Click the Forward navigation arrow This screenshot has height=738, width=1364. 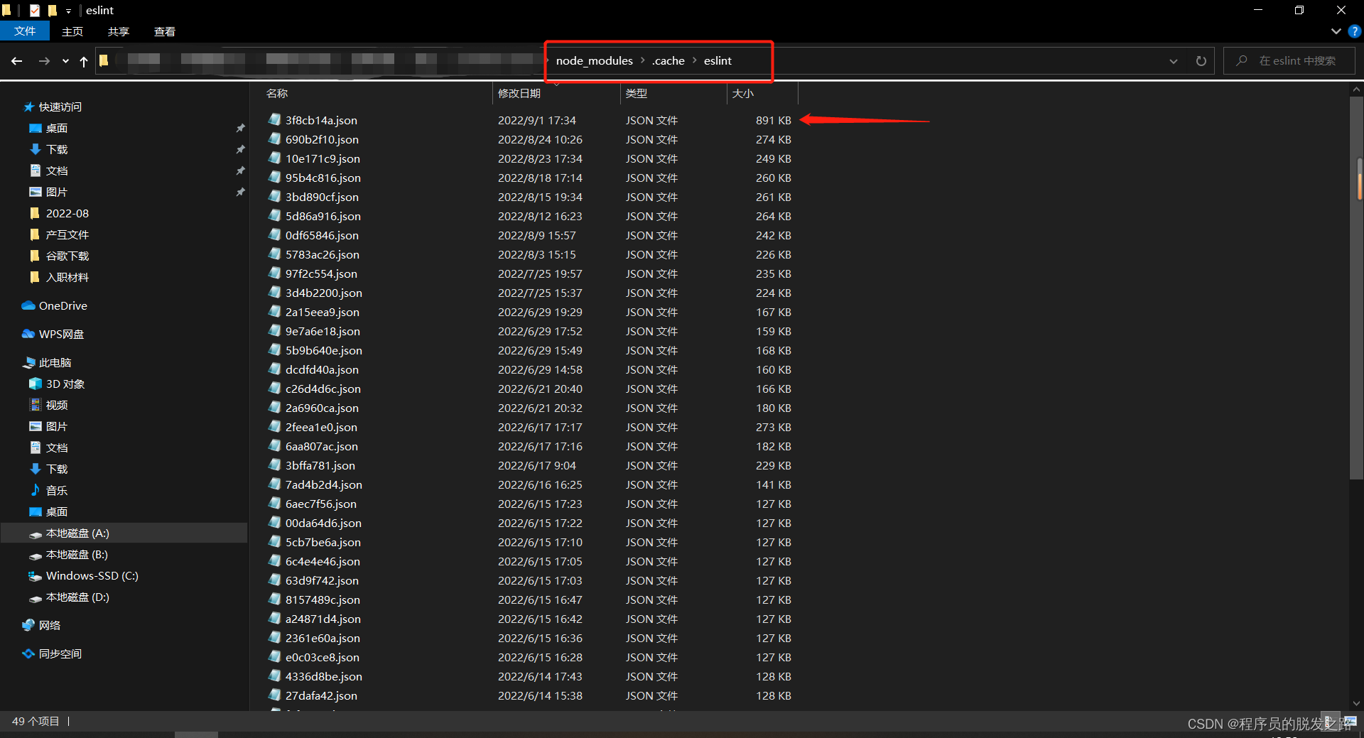pyautogui.click(x=44, y=61)
